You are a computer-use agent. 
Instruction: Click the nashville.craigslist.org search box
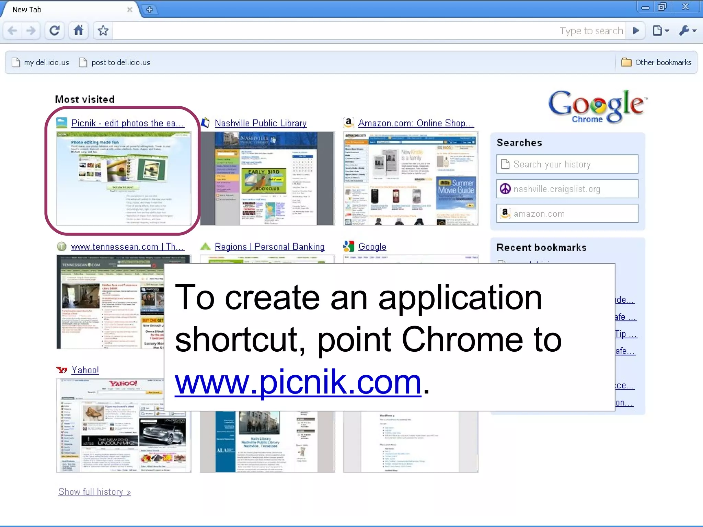pos(567,189)
